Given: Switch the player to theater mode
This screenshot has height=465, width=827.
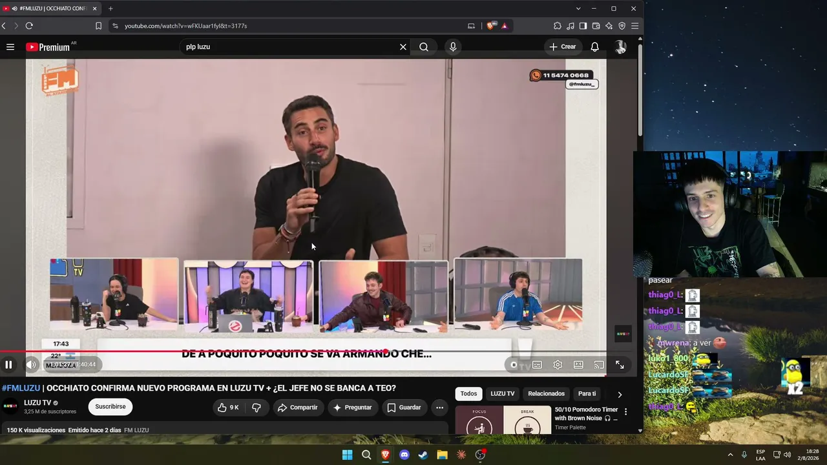Looking at the screenshot, I should (578, 365).
